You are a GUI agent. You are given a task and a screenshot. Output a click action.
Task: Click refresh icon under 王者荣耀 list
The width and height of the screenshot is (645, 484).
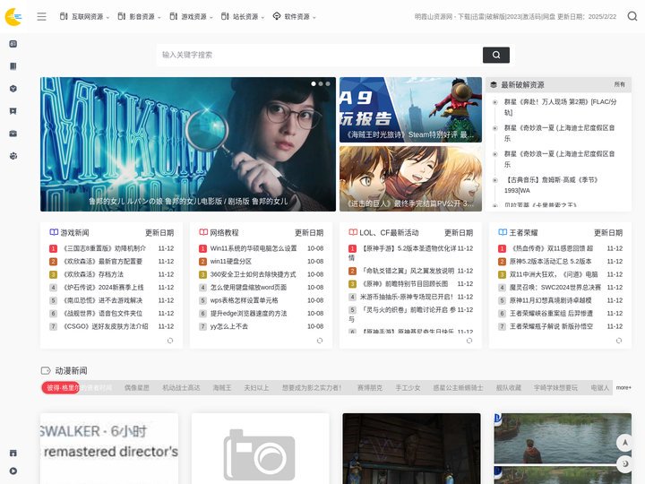pyautogui.click(x=619, y=341)
